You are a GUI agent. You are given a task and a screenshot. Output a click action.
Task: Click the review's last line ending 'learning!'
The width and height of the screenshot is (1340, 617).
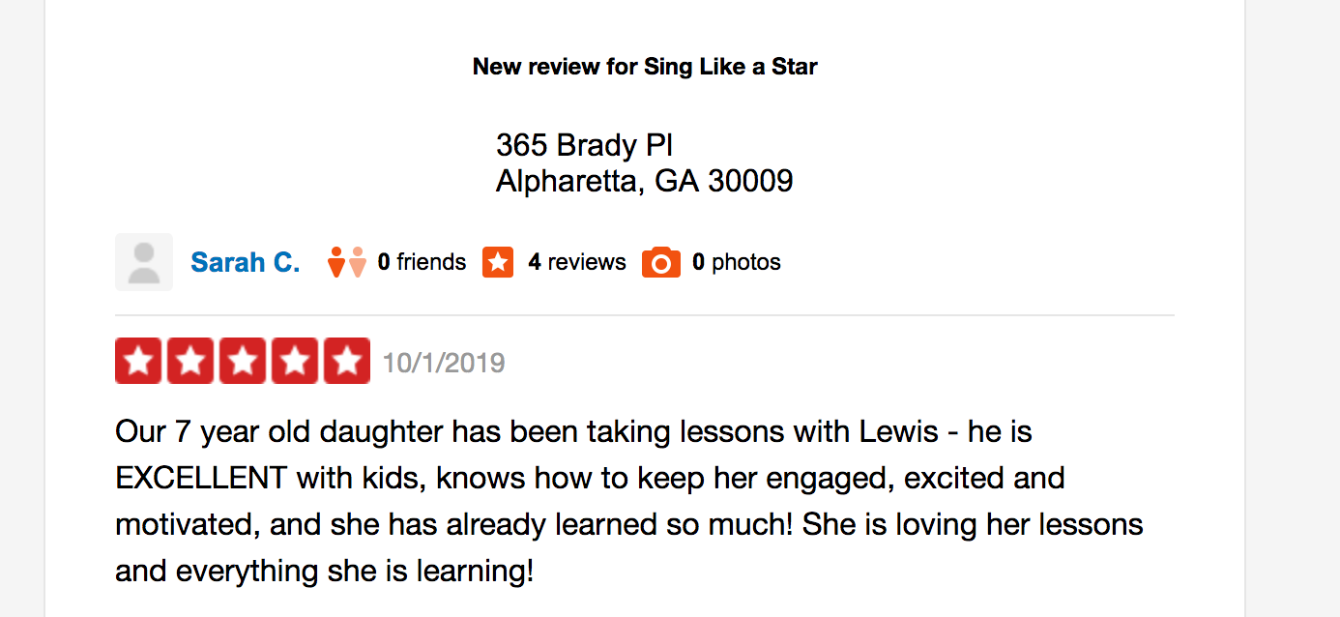[x=324, y=571]
